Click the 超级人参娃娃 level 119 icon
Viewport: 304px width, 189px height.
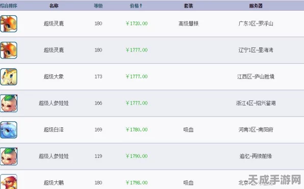pos(9,156)
